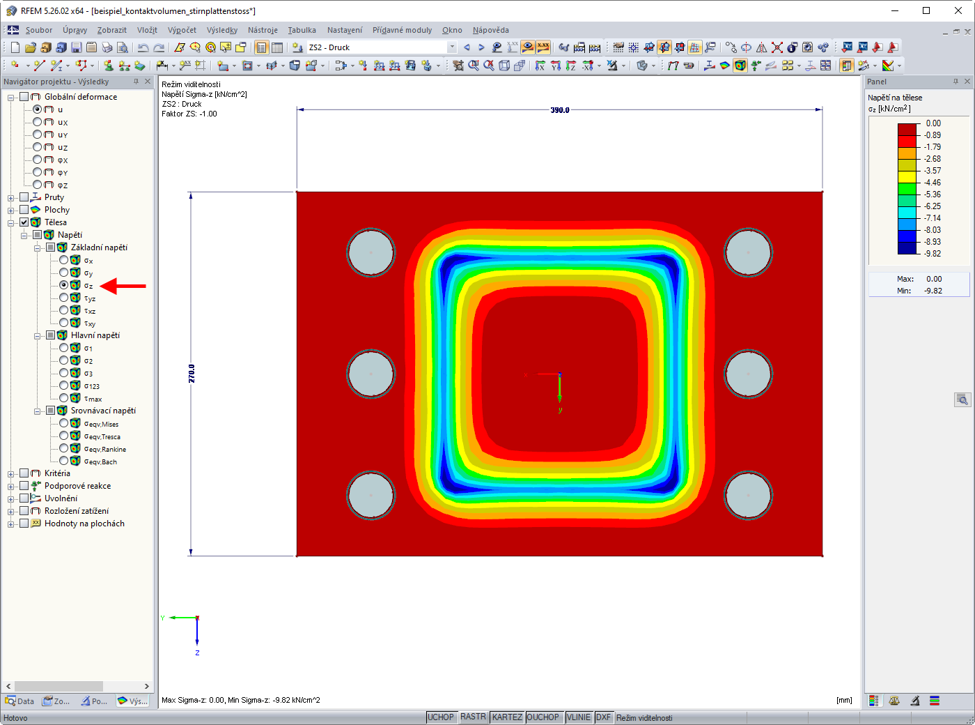Expand the Kritéria tree node
The height and width of the screenshot is (725, 975).
(11, 474)
